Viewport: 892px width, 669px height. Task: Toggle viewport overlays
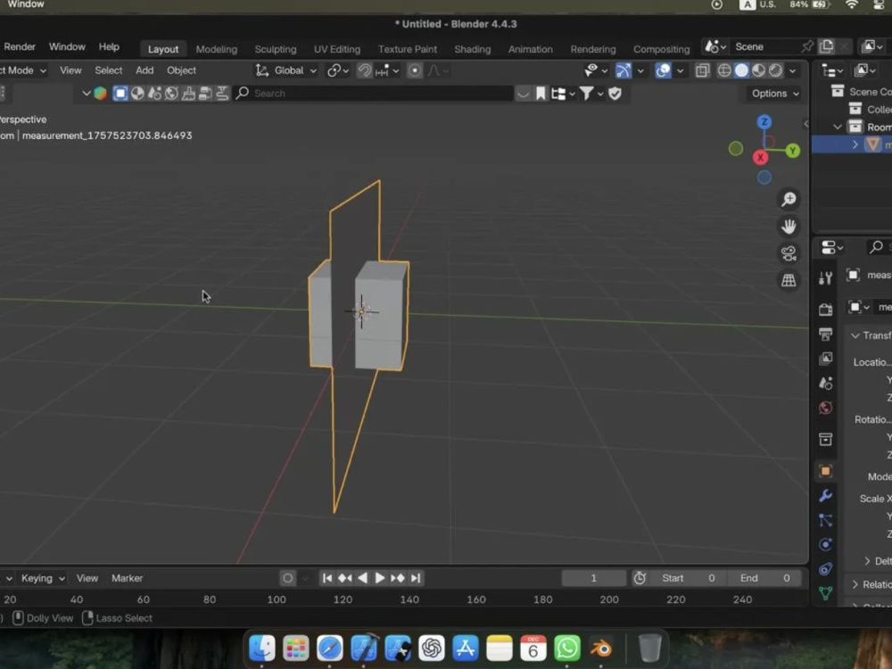click(663, 70)
